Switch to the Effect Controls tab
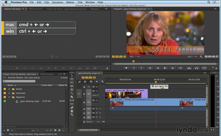The image size is (221, 136). coord(36,9)
